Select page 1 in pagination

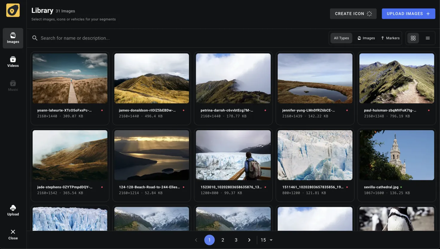click(x=210, y=240)
